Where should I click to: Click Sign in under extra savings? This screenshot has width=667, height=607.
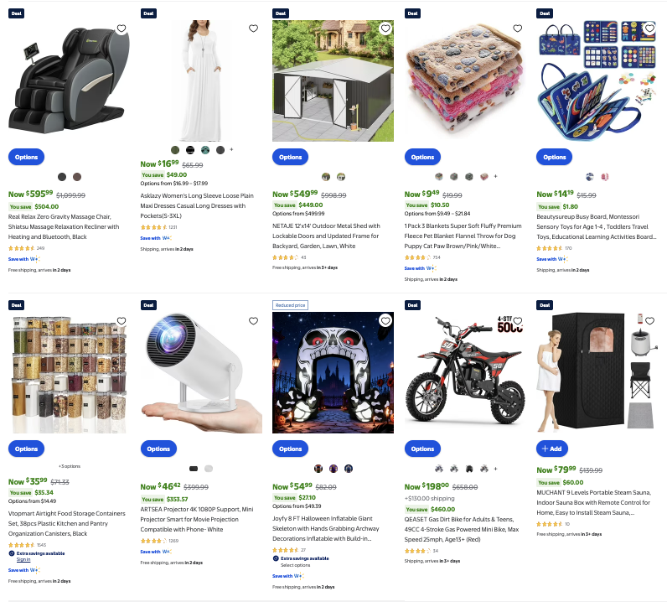(x=23, y=559)
